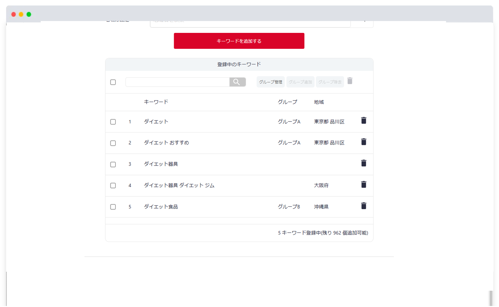Select the checkbox for keyword ダイエット
499x307 pixels.
[x=113, y=121]
